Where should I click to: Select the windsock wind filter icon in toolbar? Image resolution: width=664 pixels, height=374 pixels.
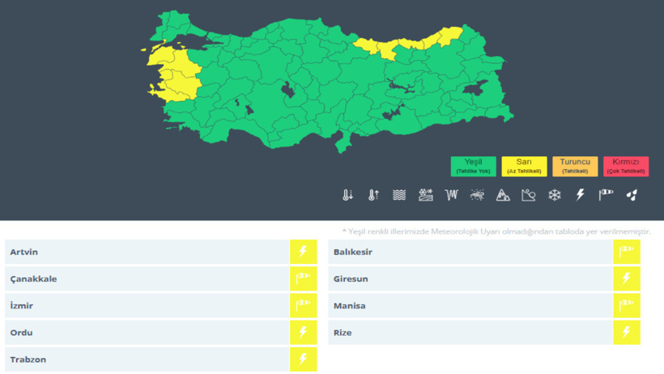point(606,195)
